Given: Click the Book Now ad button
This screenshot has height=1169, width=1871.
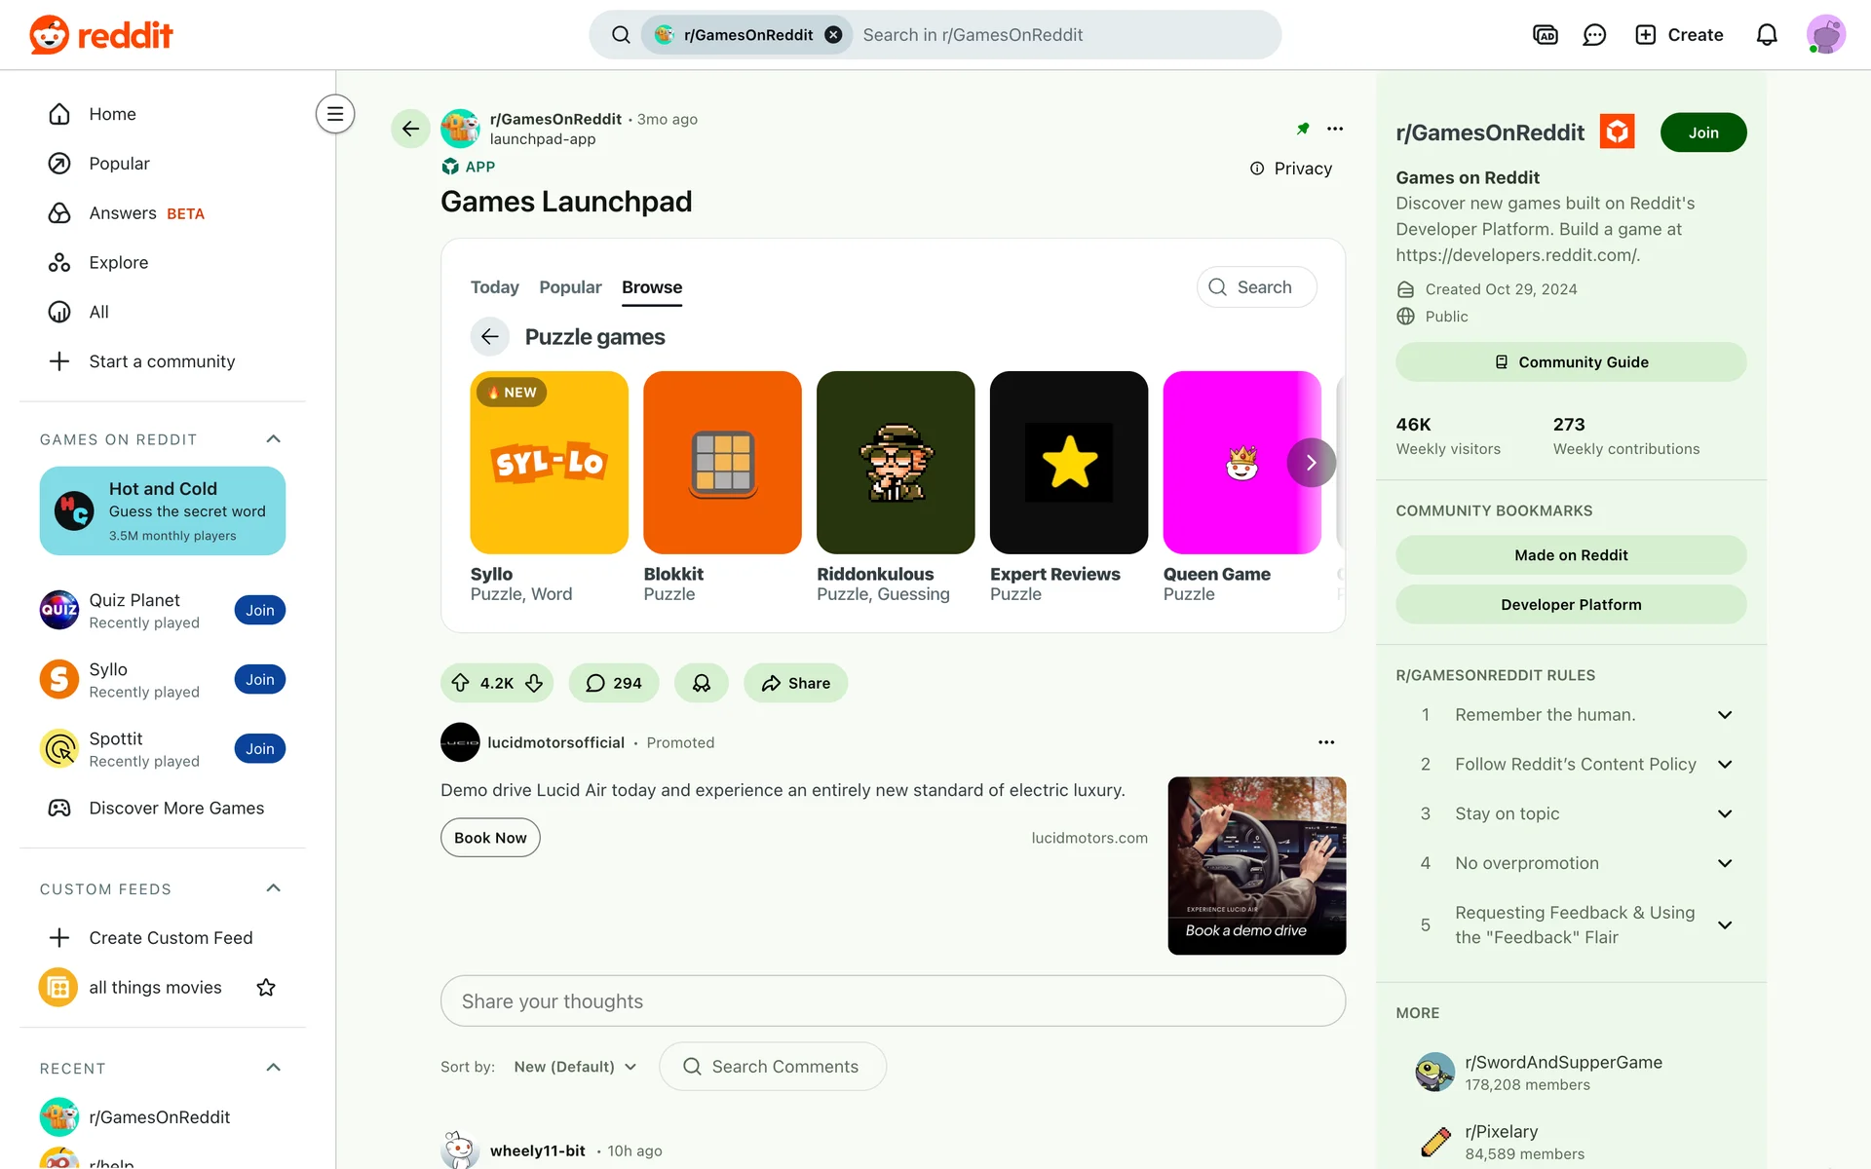Looking at the screenshot, I should 490,838.
